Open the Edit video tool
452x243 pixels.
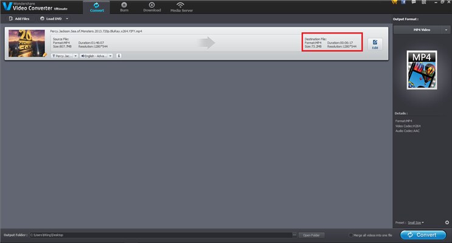coord(375,44)
